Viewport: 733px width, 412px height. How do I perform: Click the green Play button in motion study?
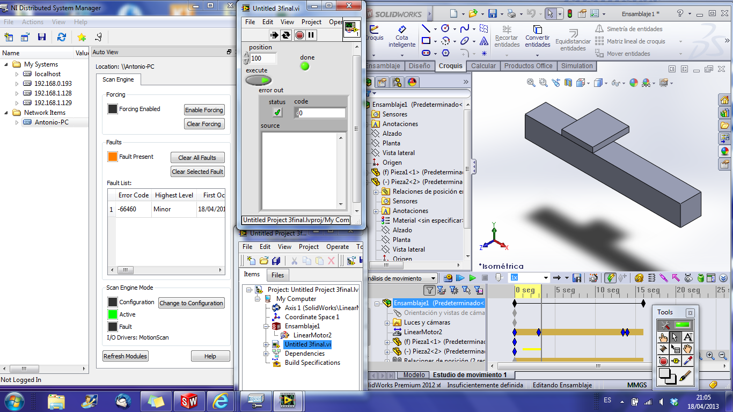tap(472, 278)
